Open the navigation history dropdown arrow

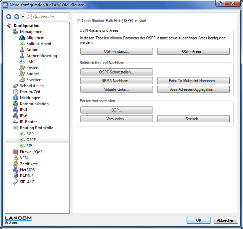point(23,17)
